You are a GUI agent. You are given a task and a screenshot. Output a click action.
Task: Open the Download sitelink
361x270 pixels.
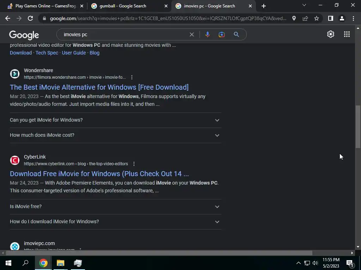point(21,53)
